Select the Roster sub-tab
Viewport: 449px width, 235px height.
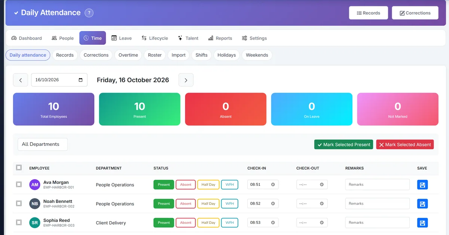(155, 55)
